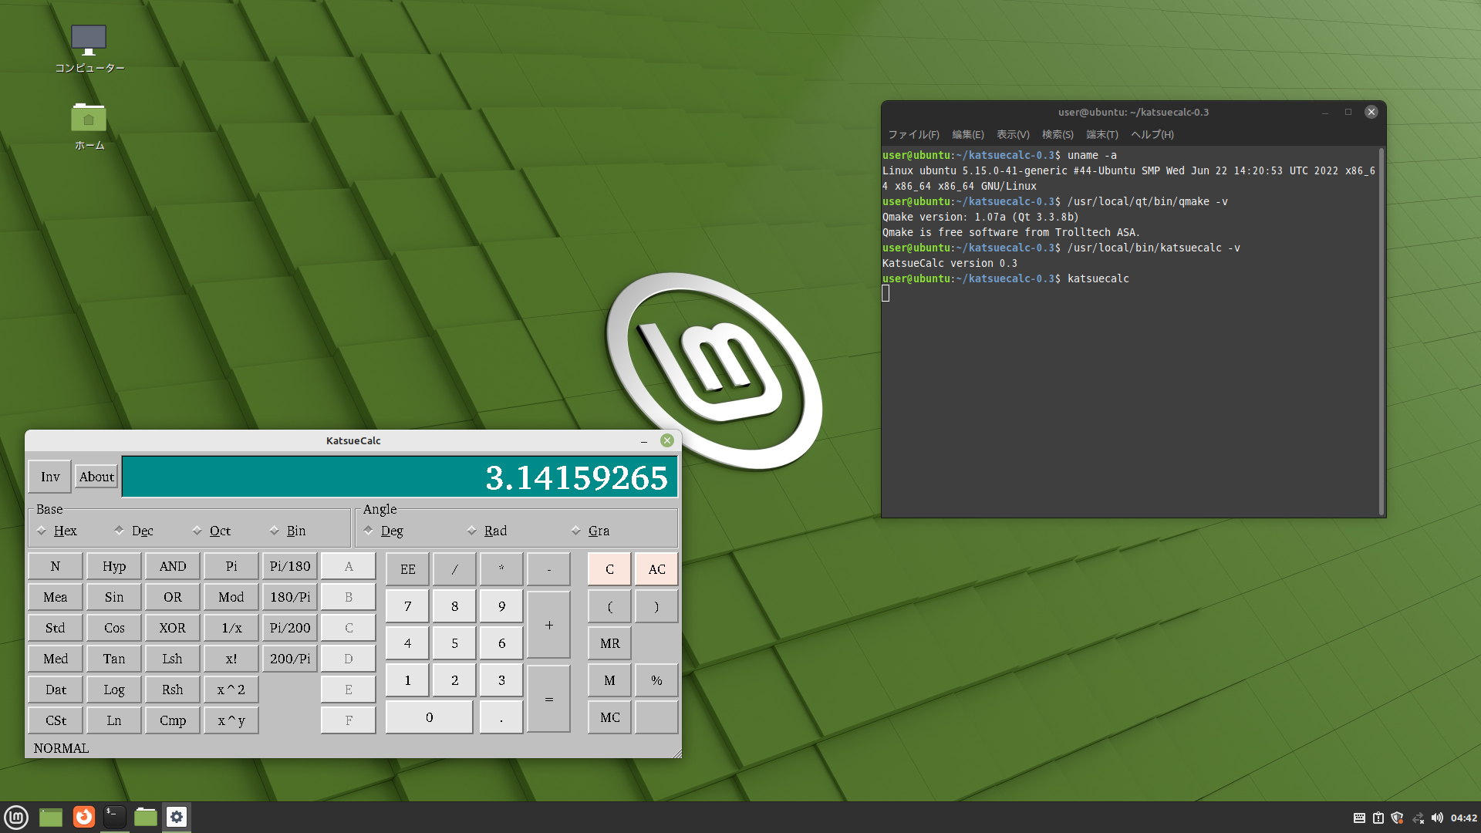Toggle the Inv button in KatsueCalc
Screen dimensions: 1481x833
click(x=50, y=477)
